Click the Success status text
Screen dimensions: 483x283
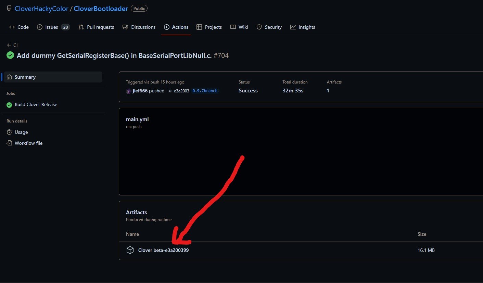point(248,91)
